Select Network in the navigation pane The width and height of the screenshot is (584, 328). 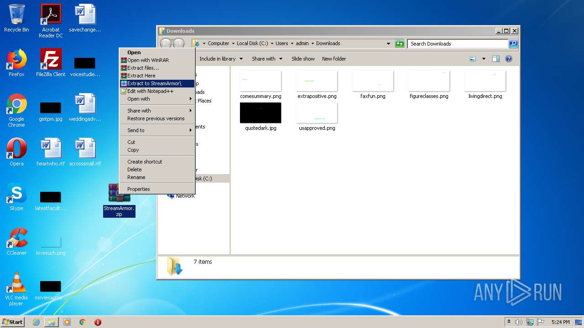tap(185, 196)
